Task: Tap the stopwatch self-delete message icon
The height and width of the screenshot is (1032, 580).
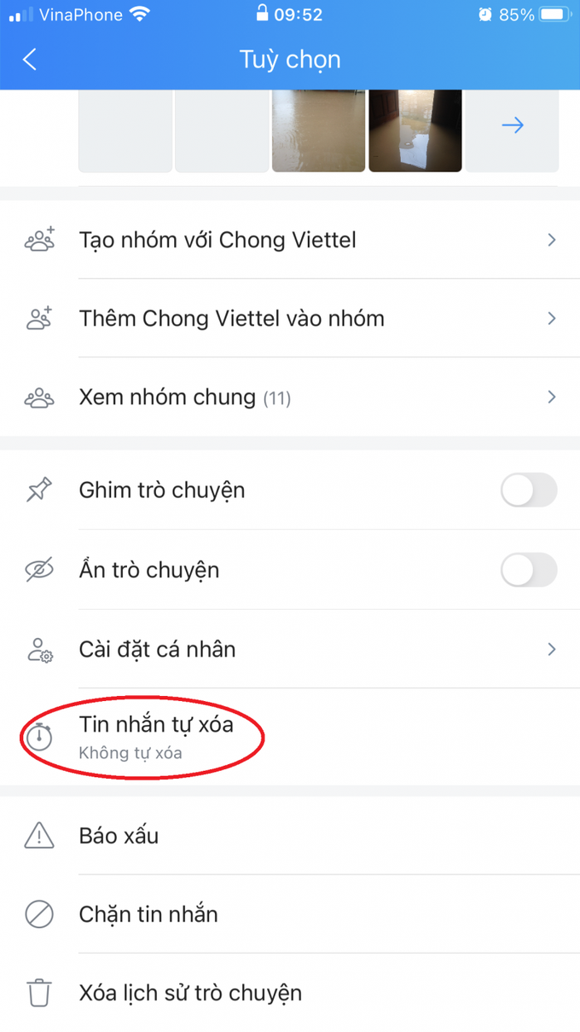Action: point(39,736)
